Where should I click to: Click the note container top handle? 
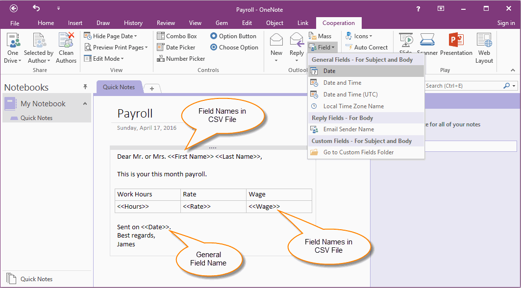[x=213, y=148]
